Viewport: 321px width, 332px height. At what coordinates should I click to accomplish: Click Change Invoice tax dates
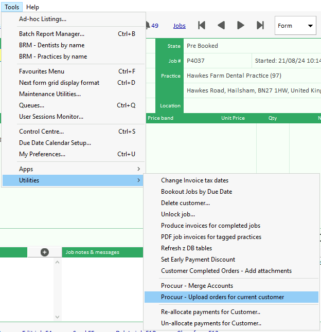(194, 180)
